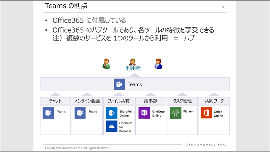Click the Teams label in the hub bar
270x152 pixels.
pyautogui.click(x=135, y=84)
